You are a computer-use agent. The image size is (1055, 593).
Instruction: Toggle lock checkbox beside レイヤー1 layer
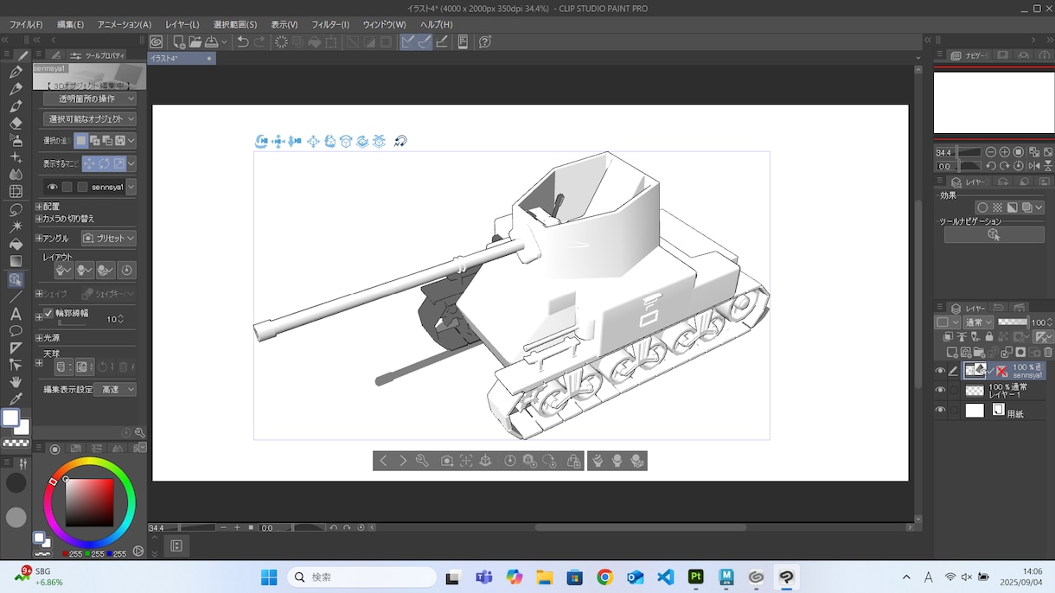coord(954,391)
